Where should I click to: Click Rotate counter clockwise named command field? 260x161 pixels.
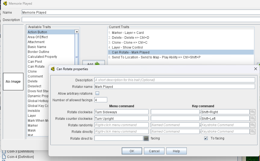point(175,118)
